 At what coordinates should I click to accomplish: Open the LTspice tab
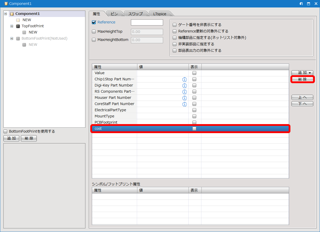pos(160,14)
